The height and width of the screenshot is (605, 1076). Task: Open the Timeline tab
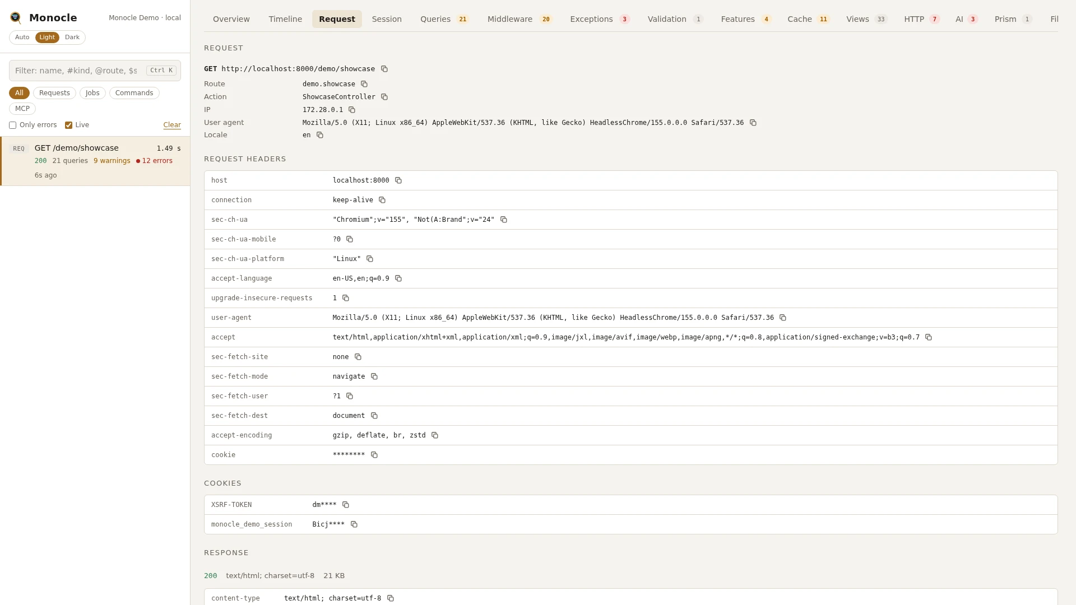285,19
